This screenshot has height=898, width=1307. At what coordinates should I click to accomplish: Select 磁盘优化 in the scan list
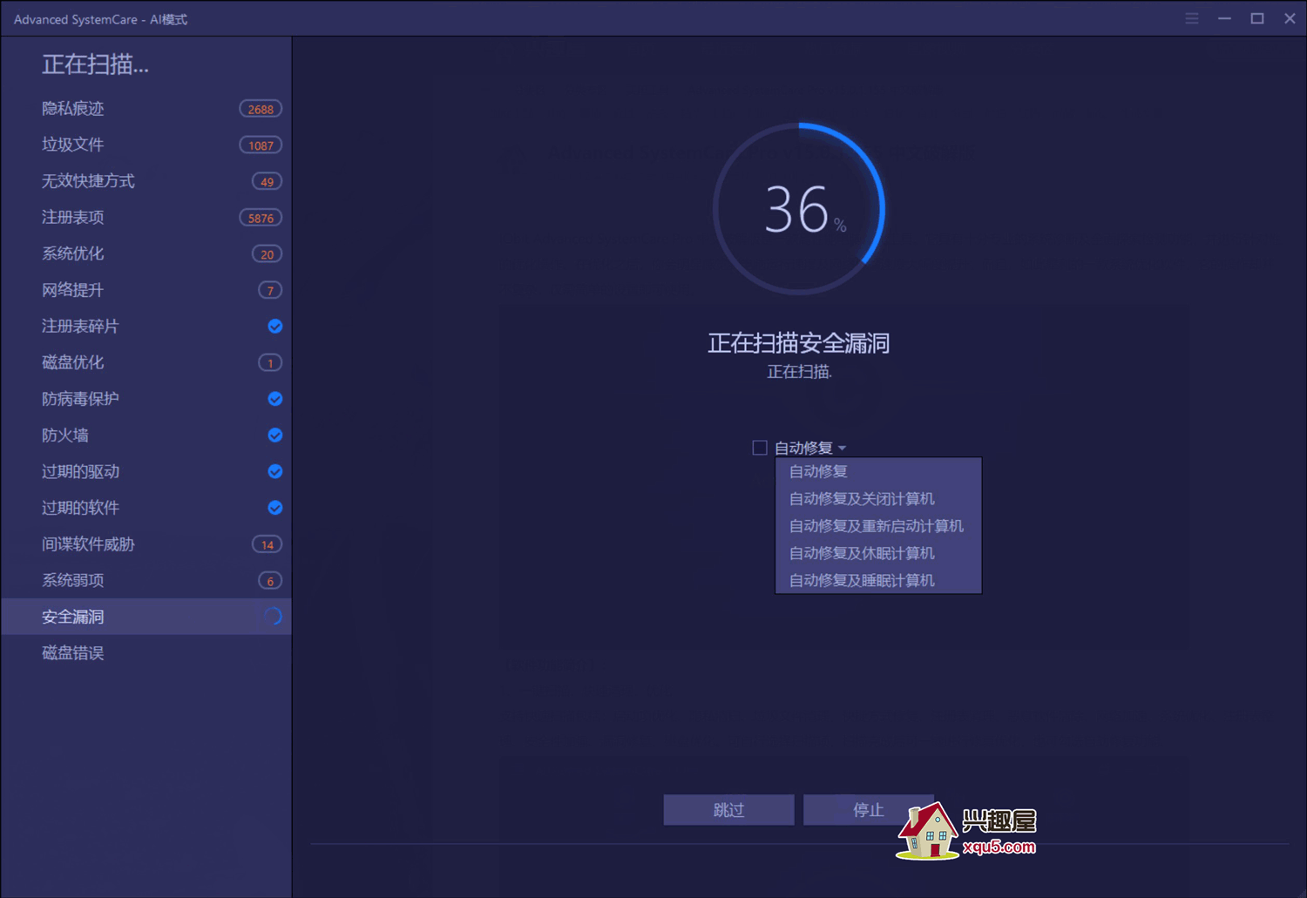(146, 362)
